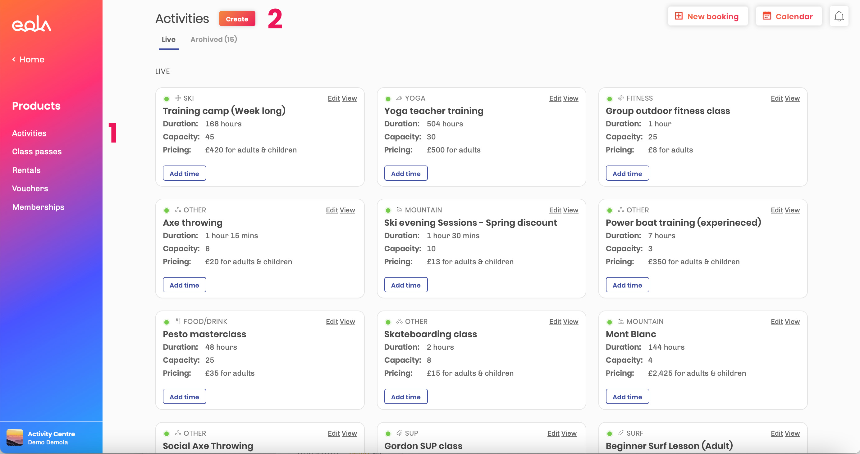
Task: Click the other-category icon on Power boat training
Action: pyautogui.click(x=621, y=210)
